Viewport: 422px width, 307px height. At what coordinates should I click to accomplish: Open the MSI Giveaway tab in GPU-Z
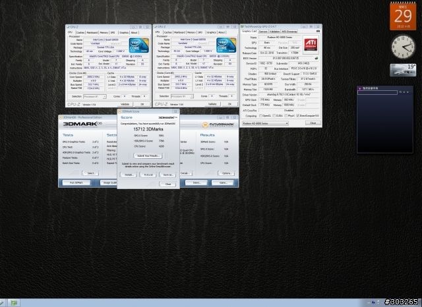(289, 32)
